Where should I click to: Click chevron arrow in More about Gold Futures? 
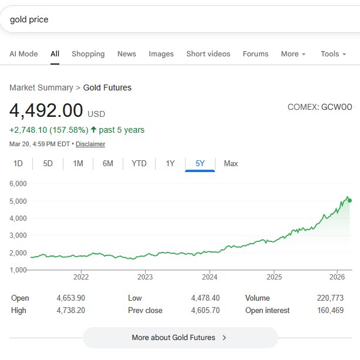[x=224, y=338]
